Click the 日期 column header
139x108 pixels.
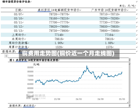pos(18,10)
